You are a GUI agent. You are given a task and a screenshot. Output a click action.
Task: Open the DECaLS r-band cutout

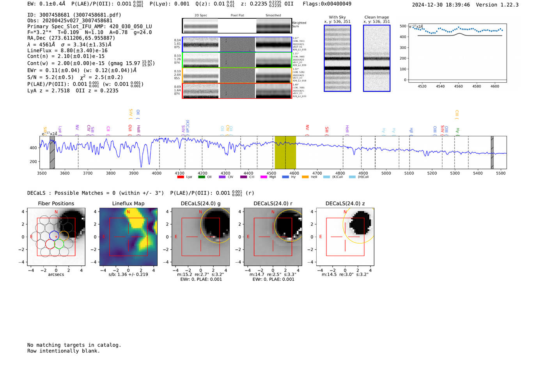pos(273,237)
